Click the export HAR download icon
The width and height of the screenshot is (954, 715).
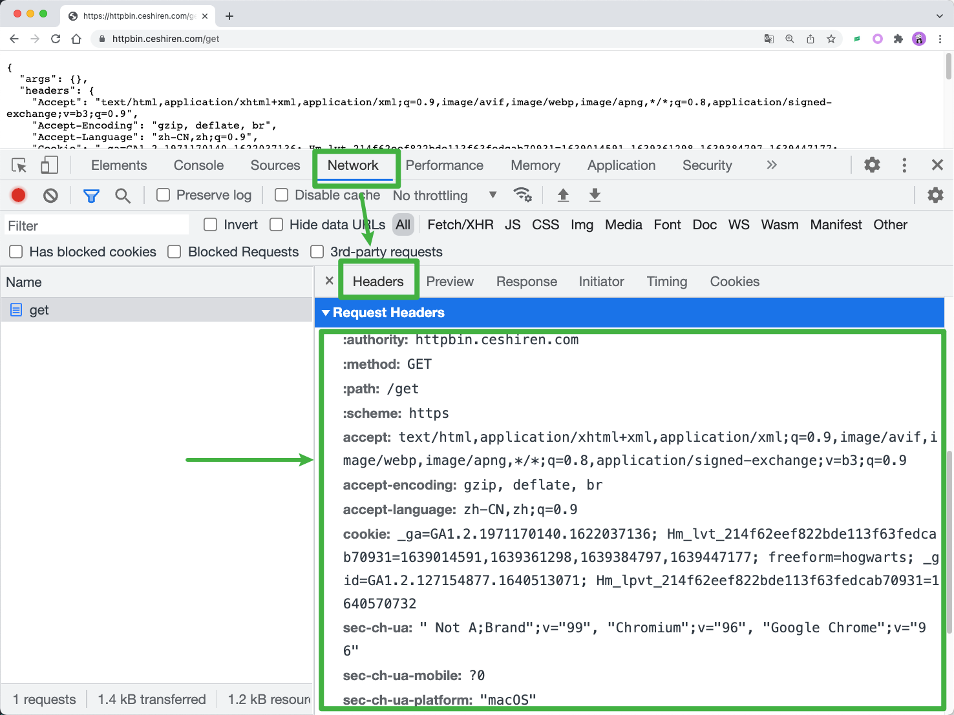pyautogui.click(x=595, y=195)
